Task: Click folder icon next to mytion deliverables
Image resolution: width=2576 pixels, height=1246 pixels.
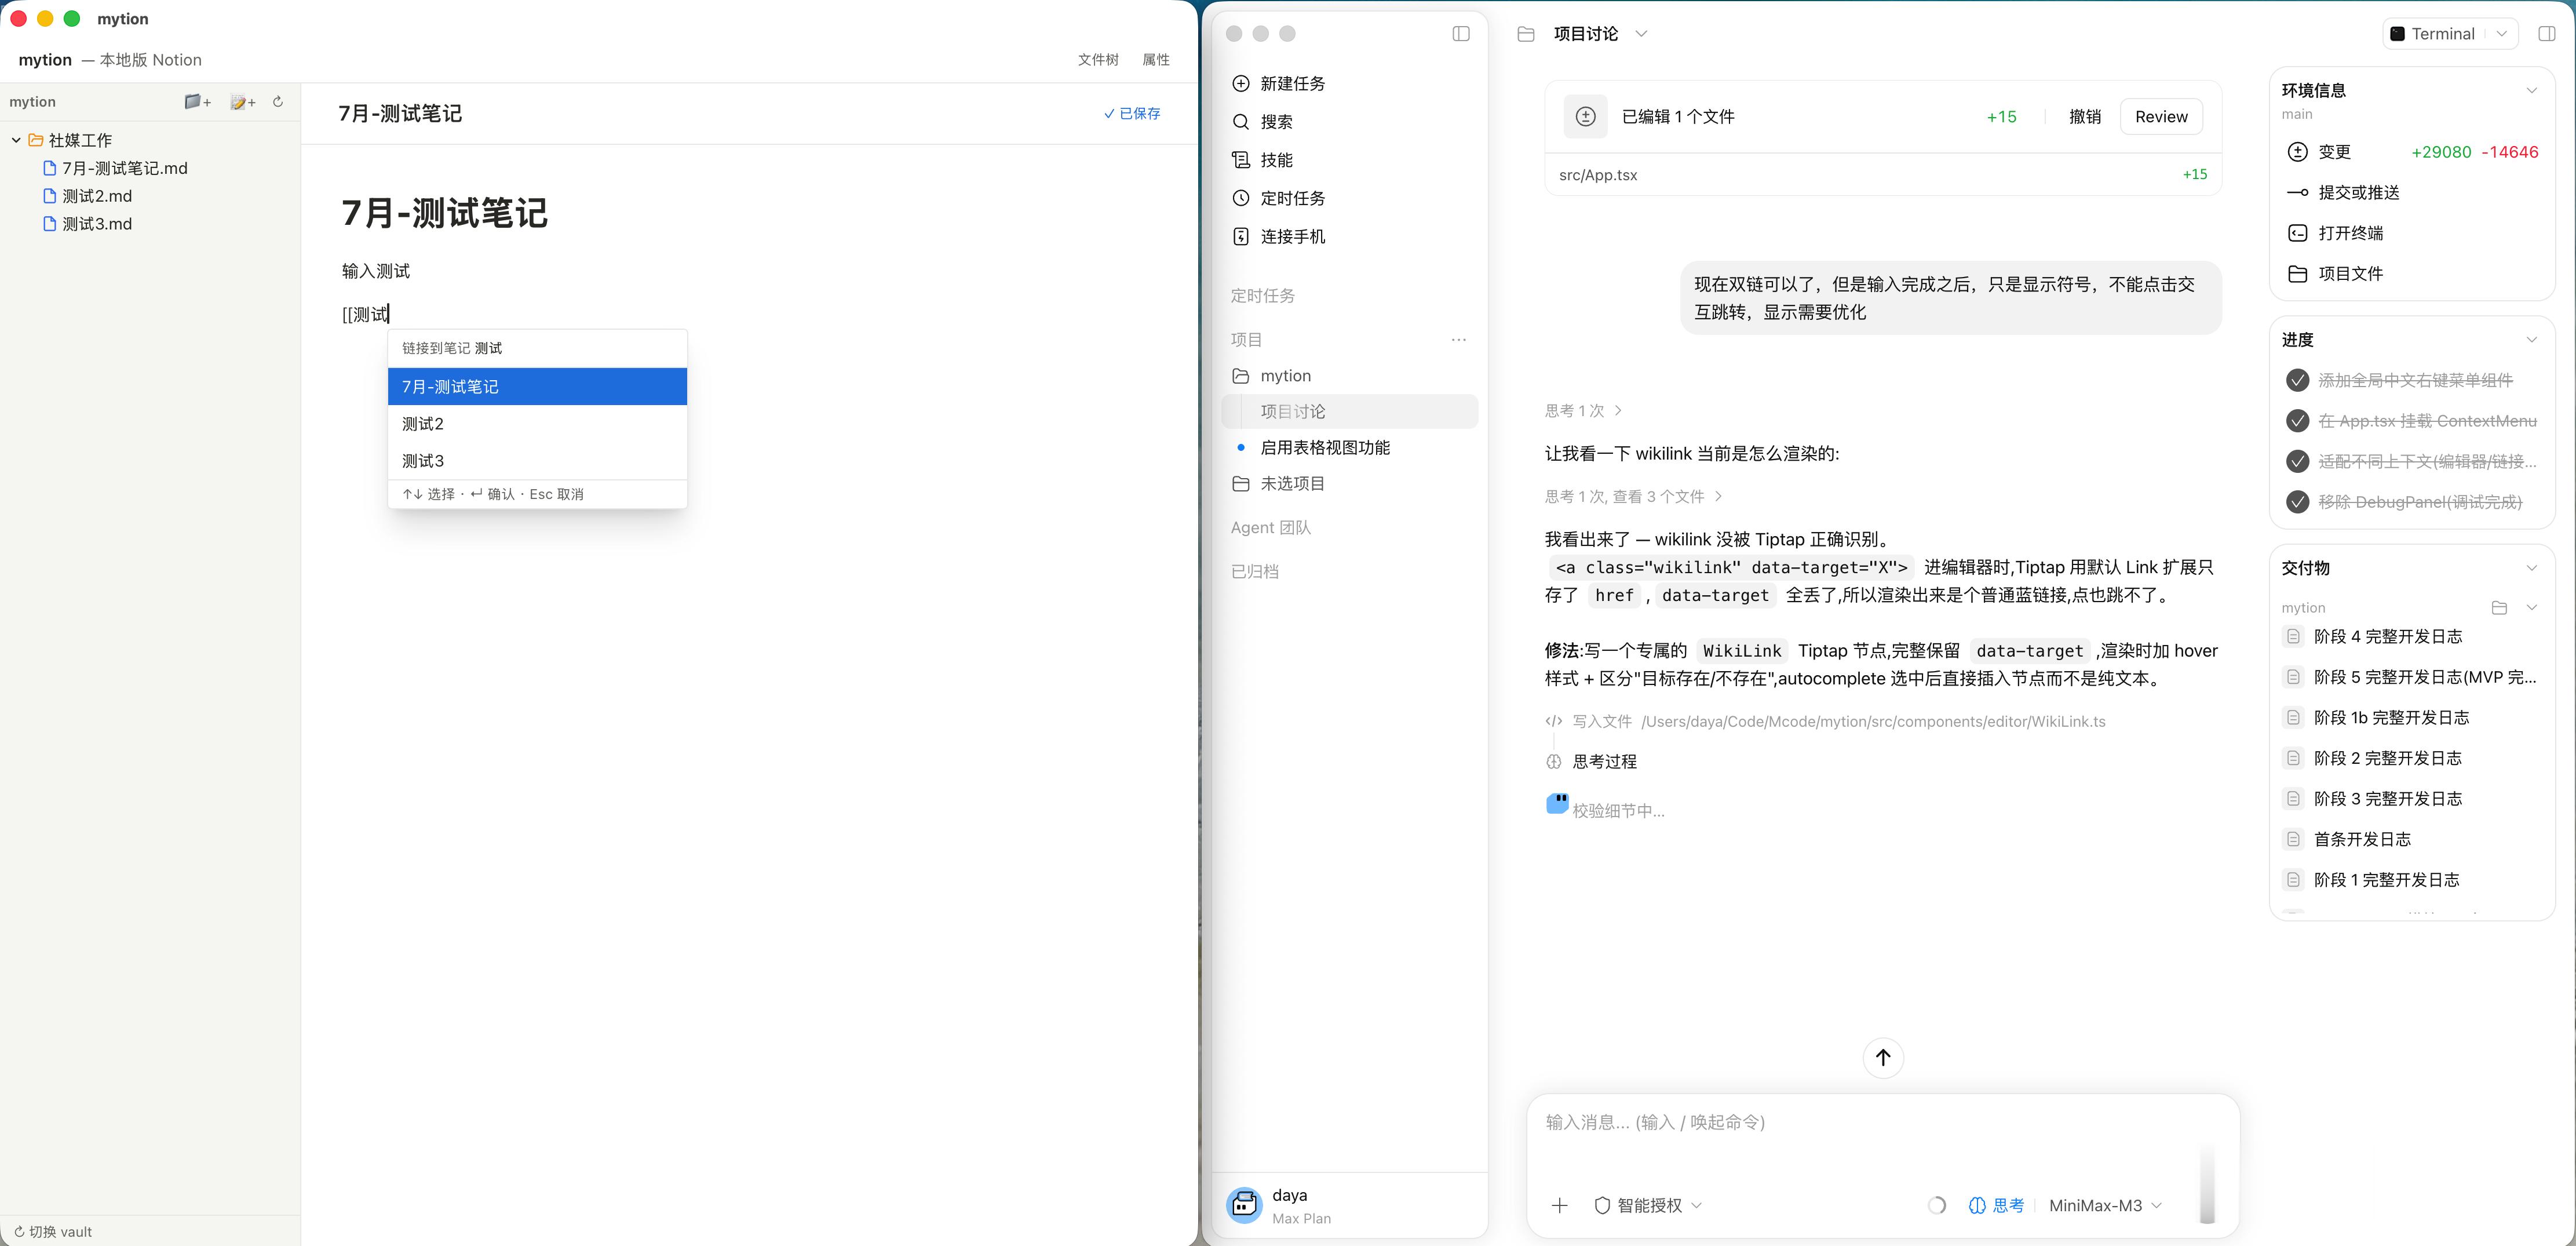Action: [x=2499, y=608]
